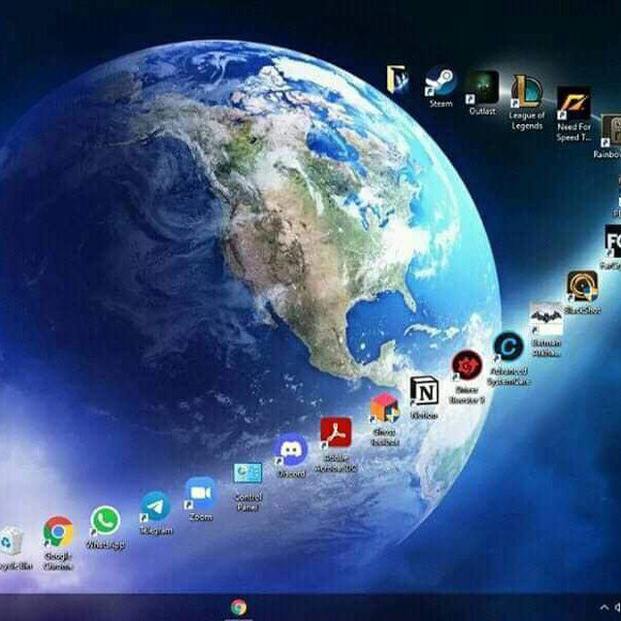Viewport: 621px width, 621px height.
Task: Click the "League of Legends" label text
Action: 527,120
